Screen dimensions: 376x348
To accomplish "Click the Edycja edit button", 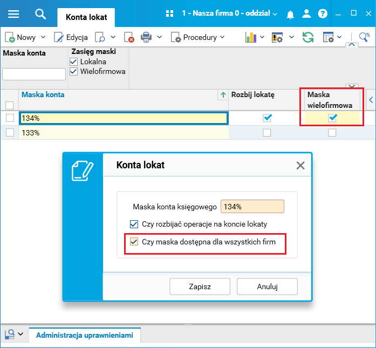I will coord(71,37).
